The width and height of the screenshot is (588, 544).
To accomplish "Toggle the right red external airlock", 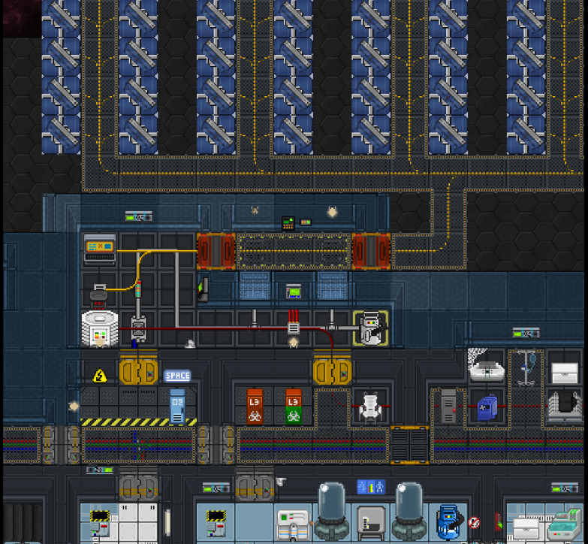I will point(371,251).
